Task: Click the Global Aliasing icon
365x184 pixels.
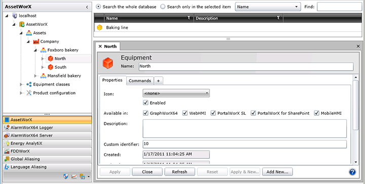Action: (x=7, y=159)
